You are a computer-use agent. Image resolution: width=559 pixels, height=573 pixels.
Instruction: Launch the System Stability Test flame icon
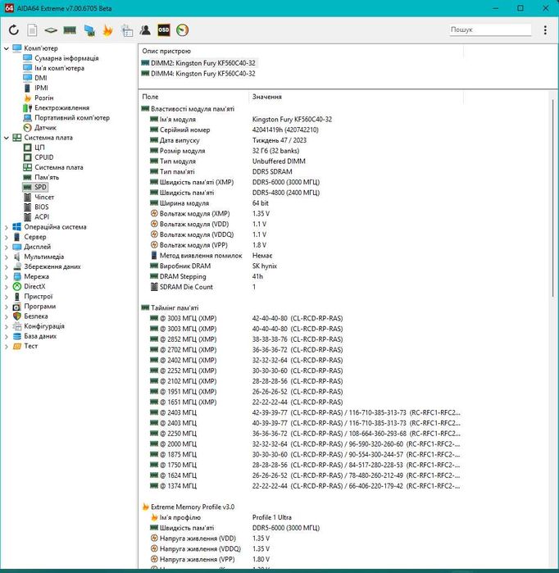(107, 30)
